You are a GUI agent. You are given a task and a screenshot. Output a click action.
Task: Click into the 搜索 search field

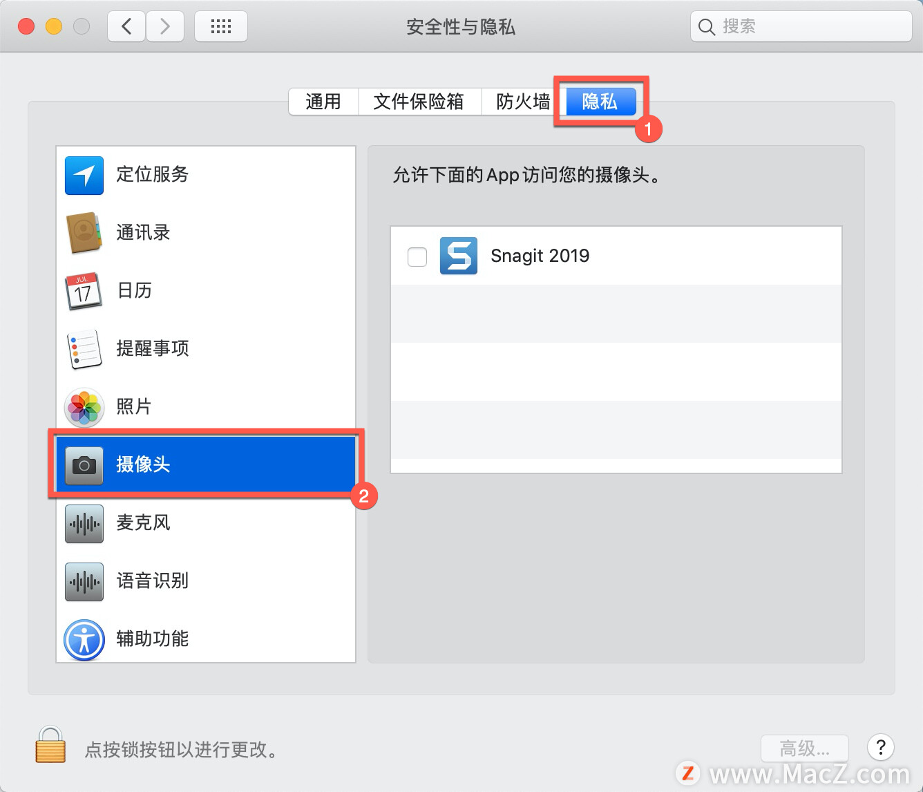pyautogui.click(x=801, y=26)
